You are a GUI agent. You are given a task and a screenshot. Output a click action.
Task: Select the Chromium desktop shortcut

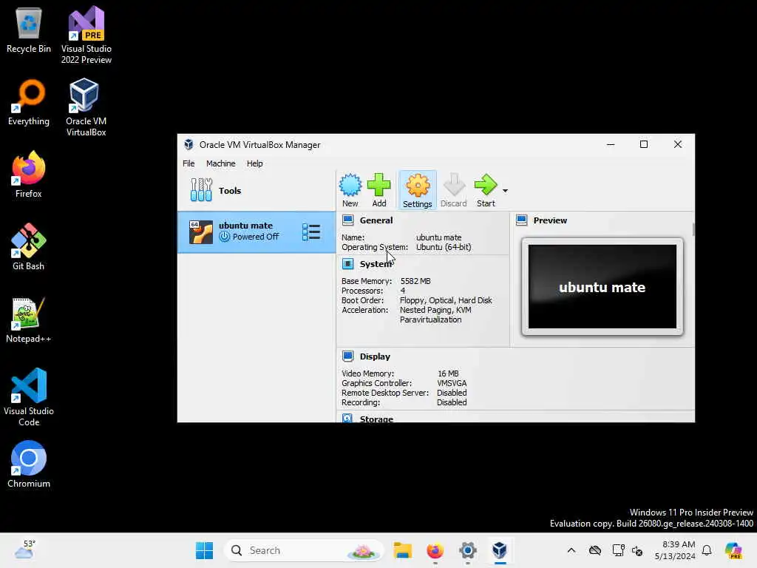coord(29,464)
